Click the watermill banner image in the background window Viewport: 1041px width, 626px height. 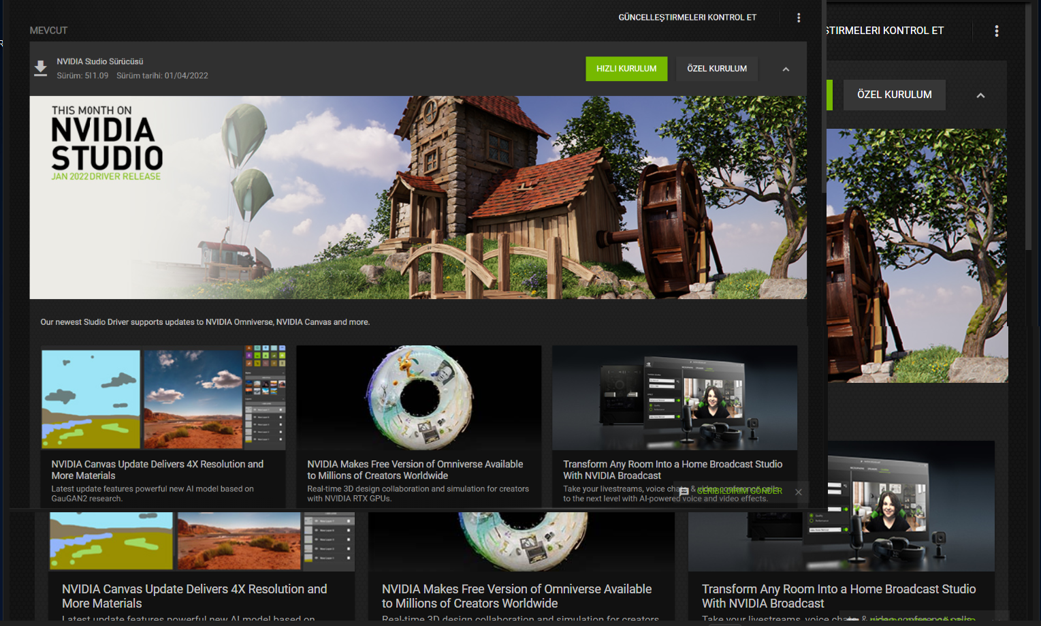click(x=917, y=255)
